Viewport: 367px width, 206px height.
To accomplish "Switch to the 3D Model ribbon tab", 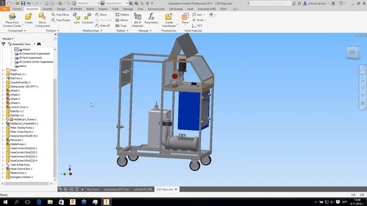I will point(76,9).
